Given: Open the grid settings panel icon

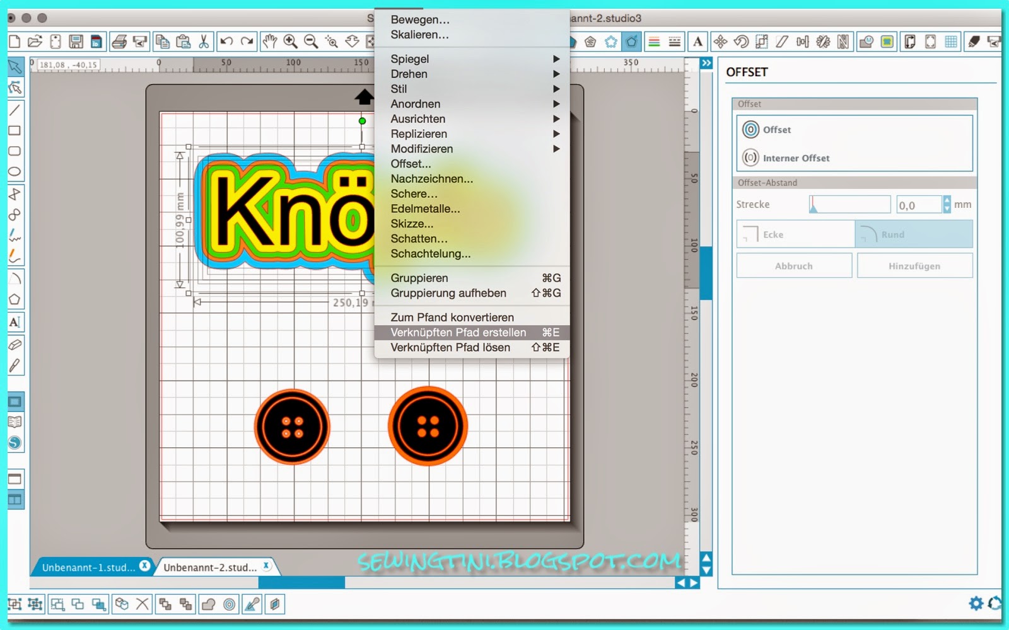Looking at the screenshot, I should 950,42.
